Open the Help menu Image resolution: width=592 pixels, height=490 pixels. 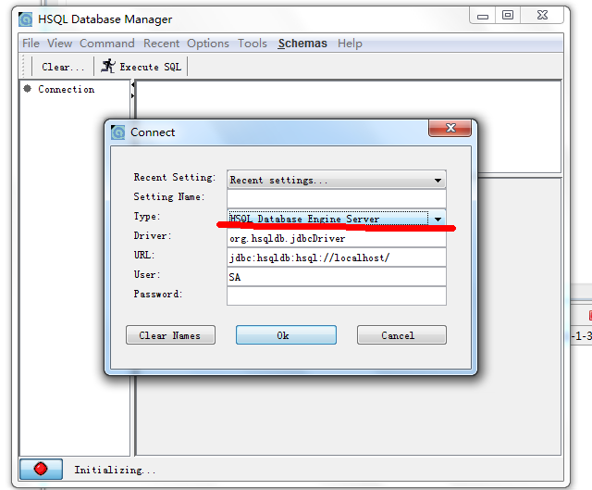pos(350,44)
